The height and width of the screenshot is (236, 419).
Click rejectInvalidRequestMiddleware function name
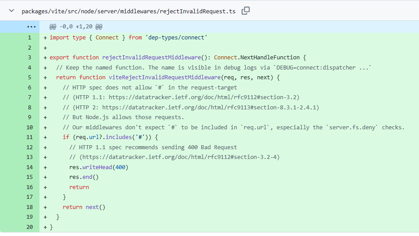pyautogui.click(x=152, y=58)
